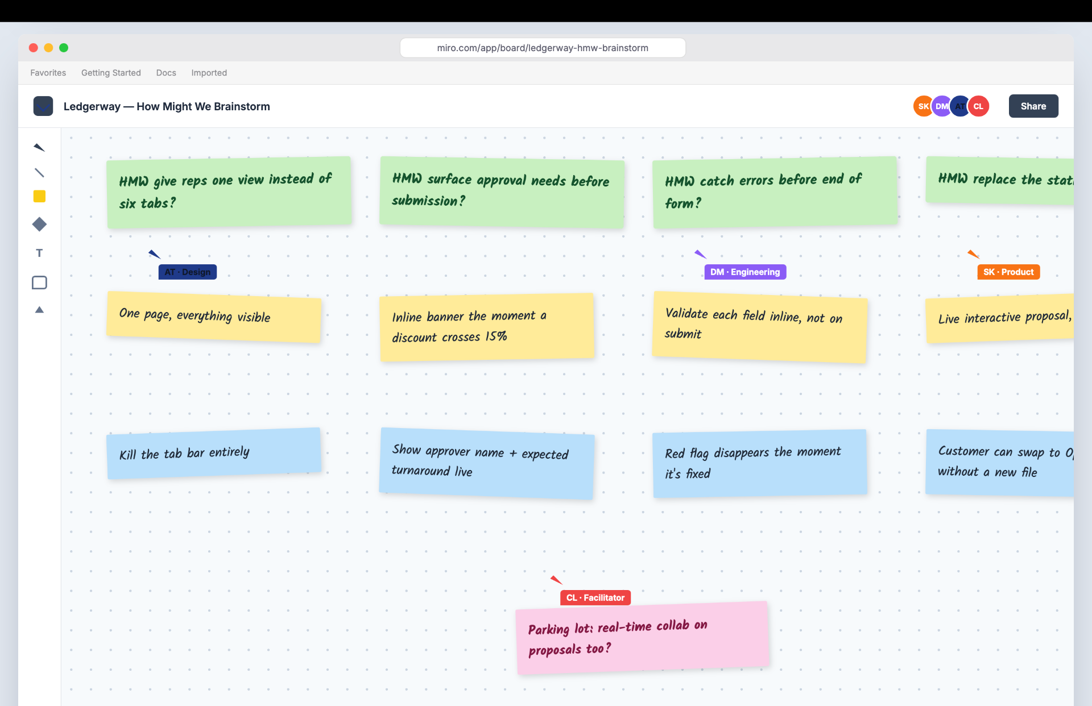1092x706 pixels.
Task: Click the CL · Facilitator cursor label
Action: 595,598
